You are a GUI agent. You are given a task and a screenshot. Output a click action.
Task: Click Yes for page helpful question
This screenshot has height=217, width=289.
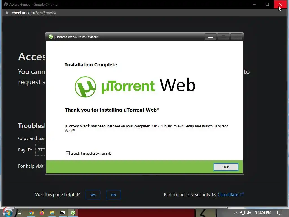click(x=93, y=195)
